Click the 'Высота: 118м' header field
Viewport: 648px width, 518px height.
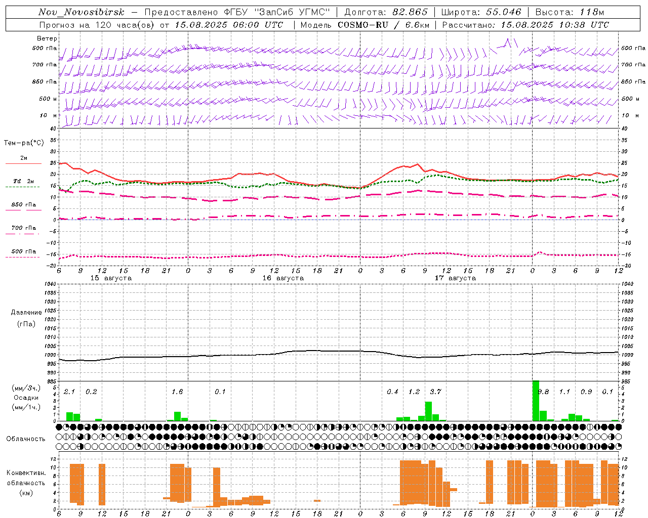click(570, 12)
